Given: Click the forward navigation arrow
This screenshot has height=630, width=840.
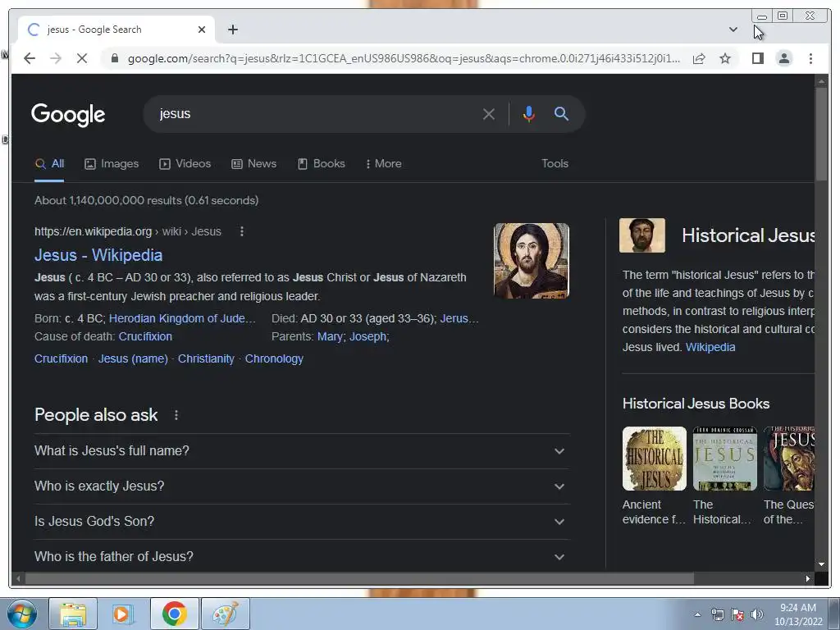Looking at the screenshot, I should point(56,58).
